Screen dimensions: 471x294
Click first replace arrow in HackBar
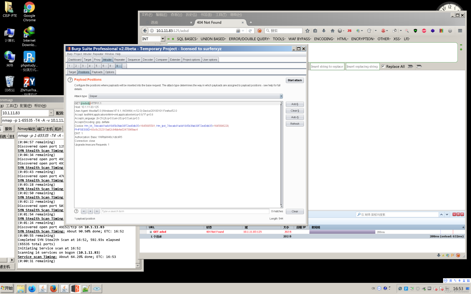(411, 67)
